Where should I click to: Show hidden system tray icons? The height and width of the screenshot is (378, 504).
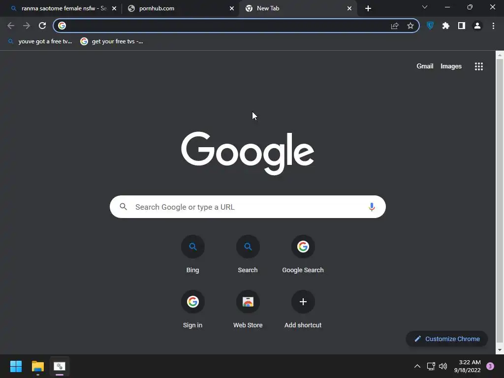417,366
